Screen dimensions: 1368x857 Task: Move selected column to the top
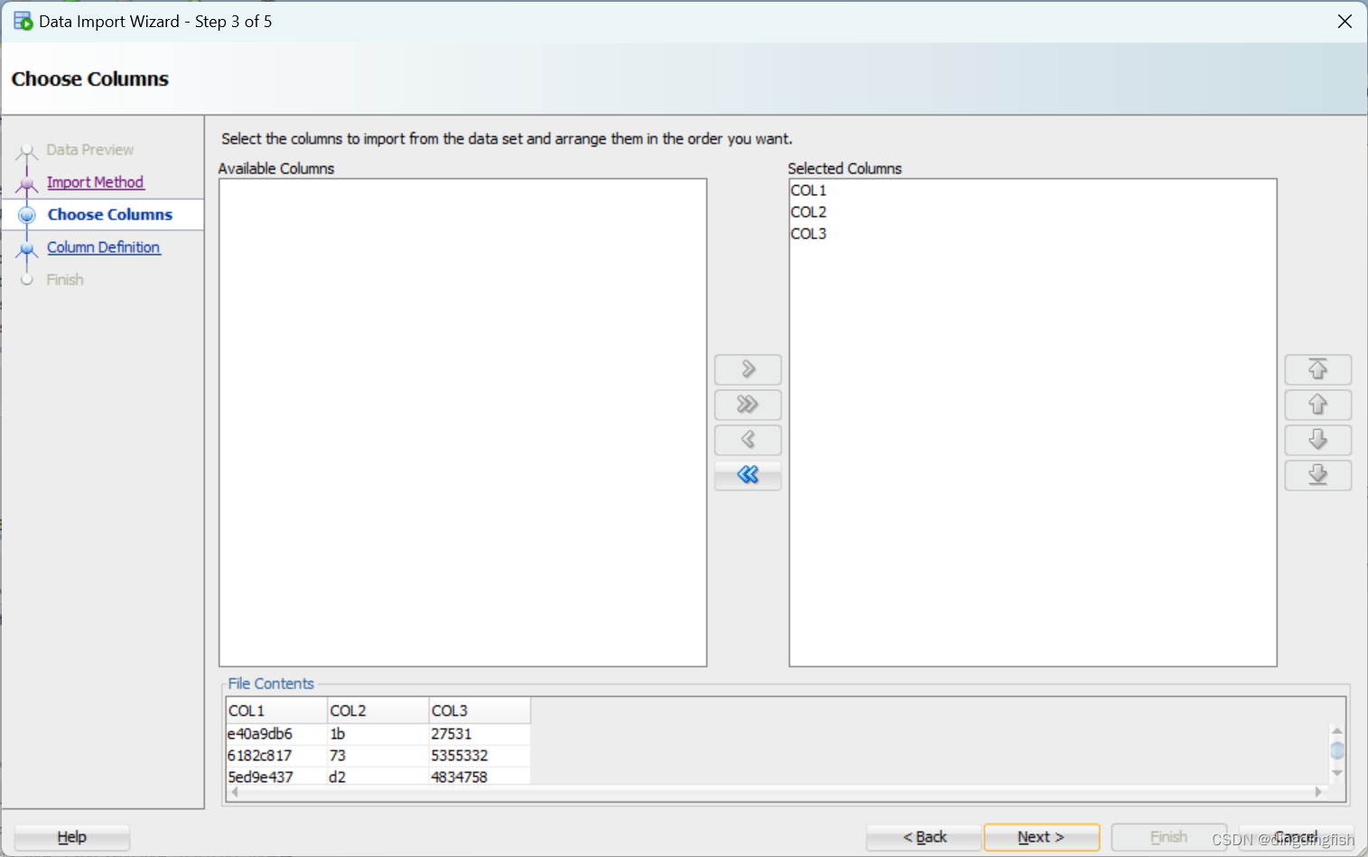pos(1317,369)
